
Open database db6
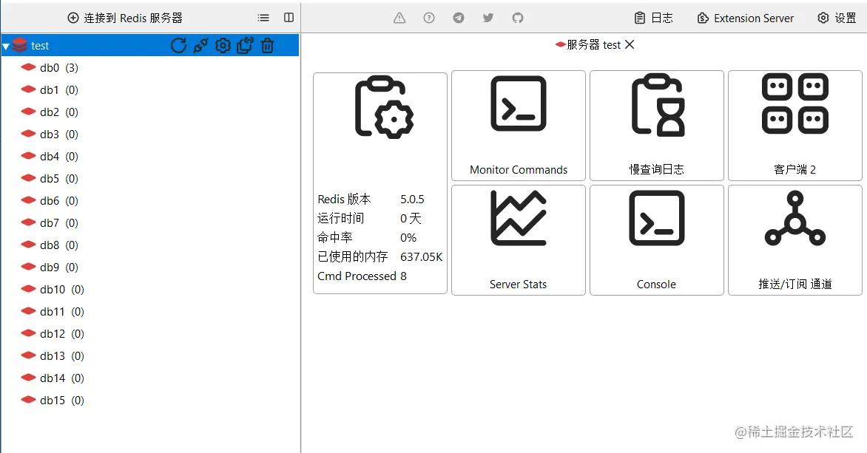pyautogui.click(x=50, y=200)
